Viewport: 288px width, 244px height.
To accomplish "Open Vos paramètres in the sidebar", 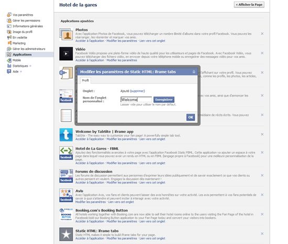I will point(23,15).
